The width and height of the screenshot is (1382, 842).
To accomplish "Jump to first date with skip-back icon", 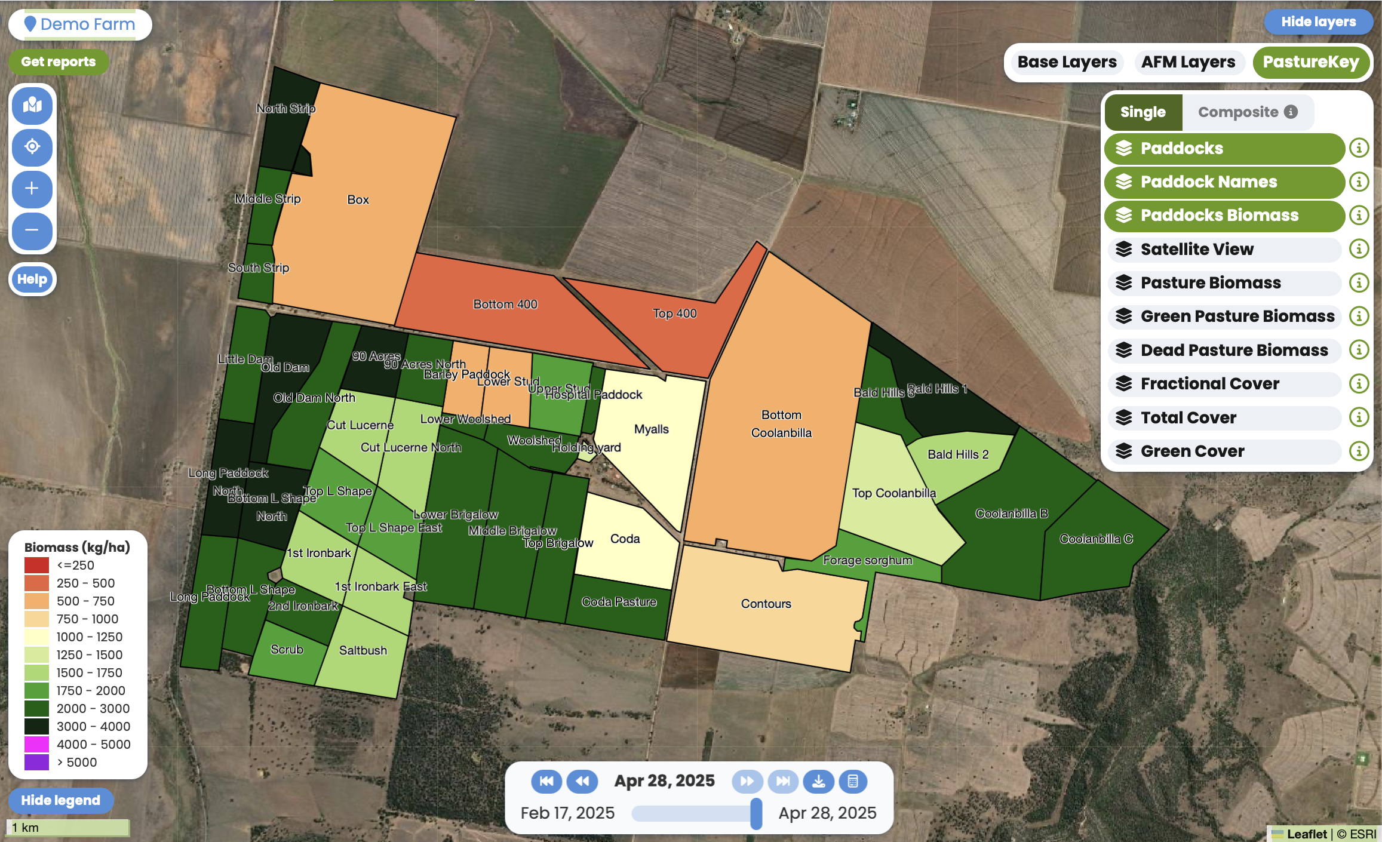I will 546,781.
